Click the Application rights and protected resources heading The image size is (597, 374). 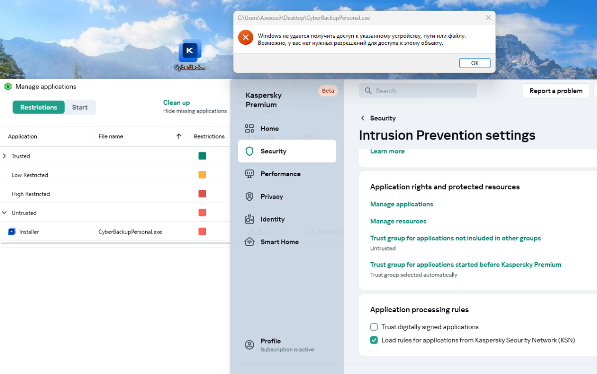click(445, 187)
